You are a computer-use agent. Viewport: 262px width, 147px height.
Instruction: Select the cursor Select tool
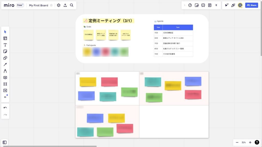tap(5, 32)
